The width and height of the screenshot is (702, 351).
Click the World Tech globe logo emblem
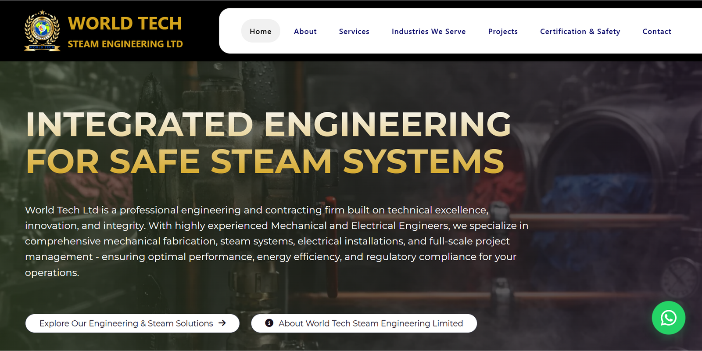click(42, 31)
